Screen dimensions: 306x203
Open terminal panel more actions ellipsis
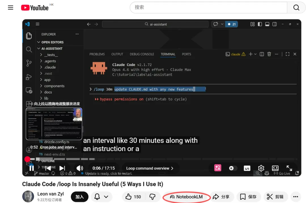(277, 54)
